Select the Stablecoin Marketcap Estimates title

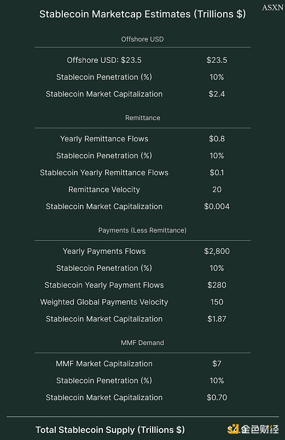pos(142,14)
